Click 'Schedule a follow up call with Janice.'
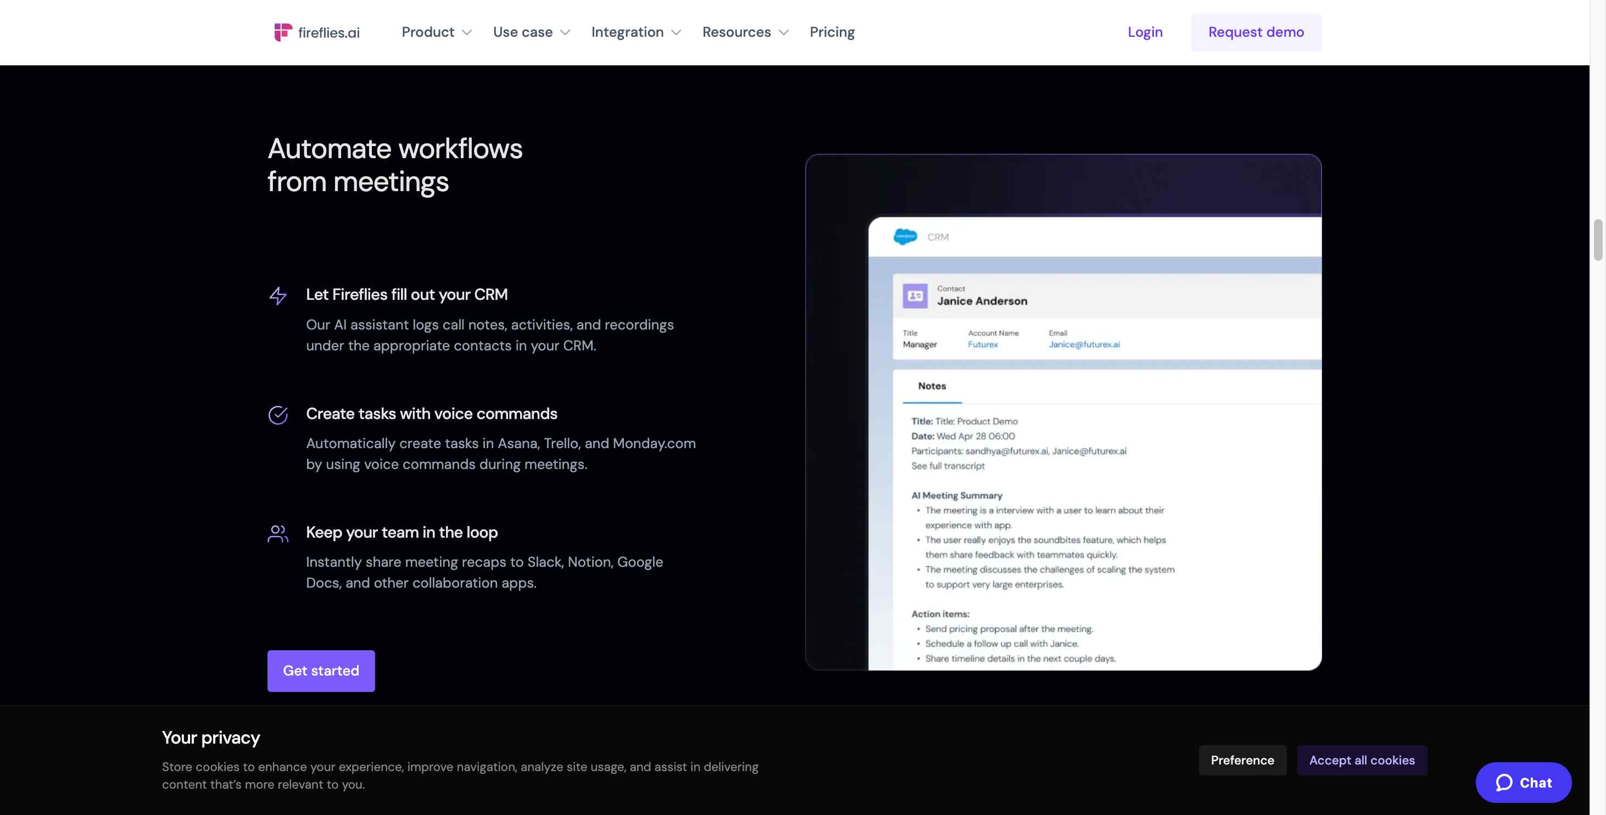The height and width of the screenshot is (815, 1606). click(1002, 644)
